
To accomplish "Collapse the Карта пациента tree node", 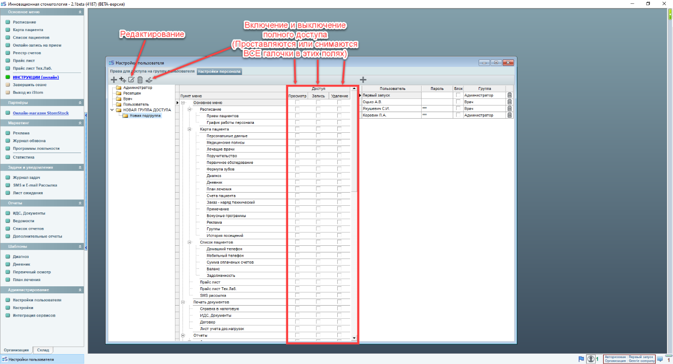I will (x=190, y=129).
